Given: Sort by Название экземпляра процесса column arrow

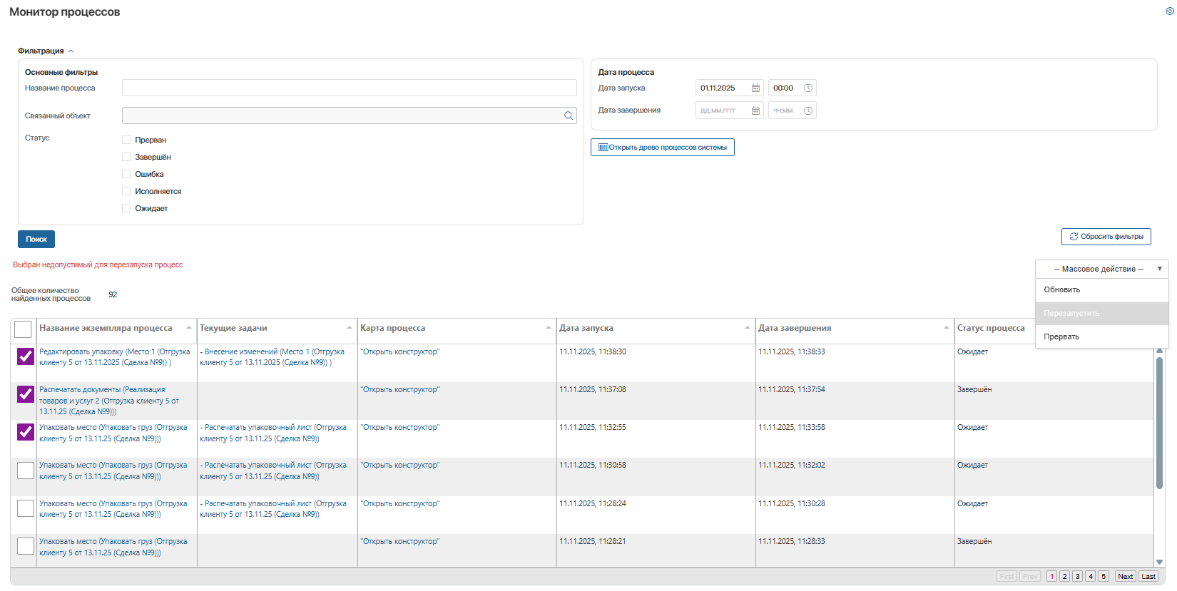Looking at the screenshot, I should [x=189, y=328].
